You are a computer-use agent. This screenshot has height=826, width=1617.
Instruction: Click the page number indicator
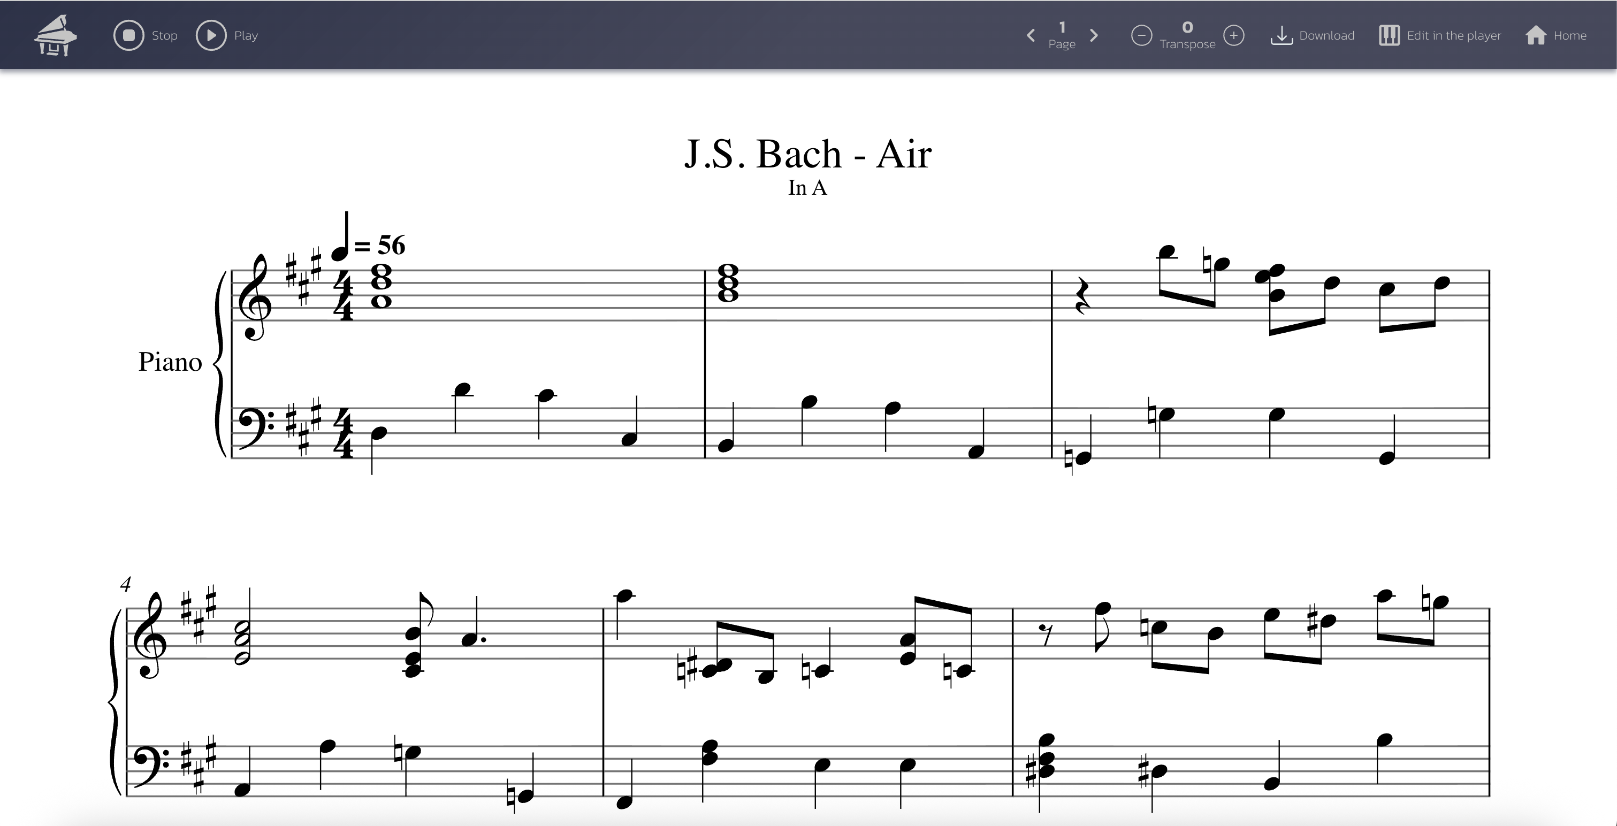[x=1062, y=28]
